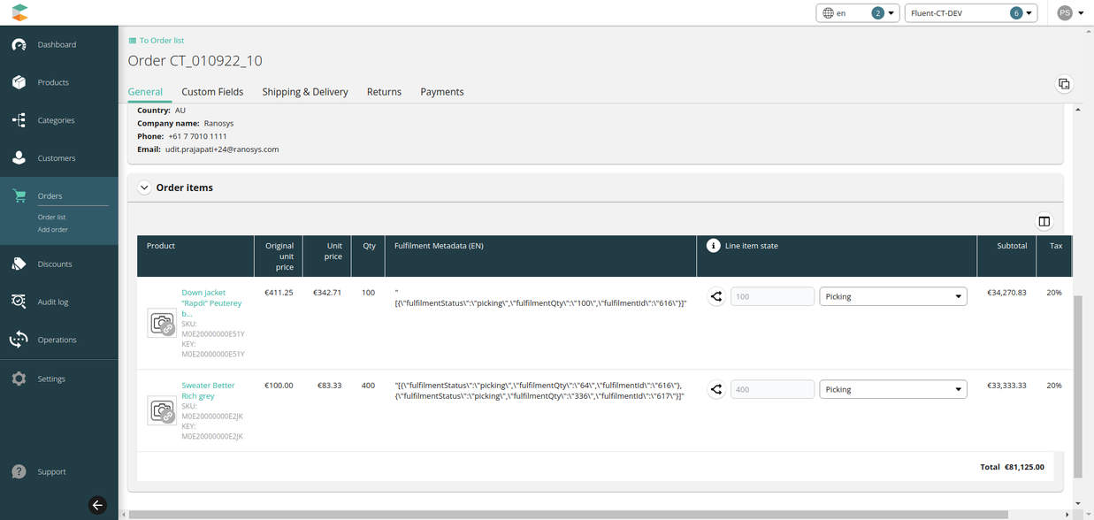Open the language dropdown showing en

[x=857, y=13]
